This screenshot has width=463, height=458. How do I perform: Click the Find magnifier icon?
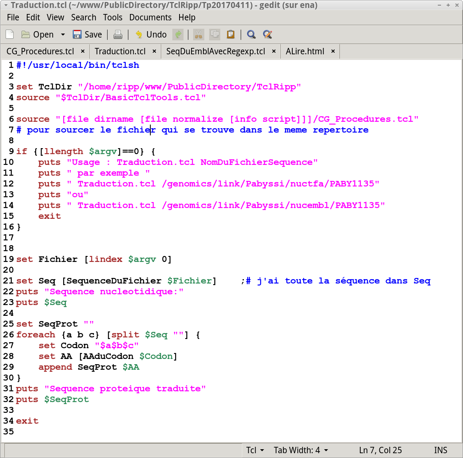251,34
